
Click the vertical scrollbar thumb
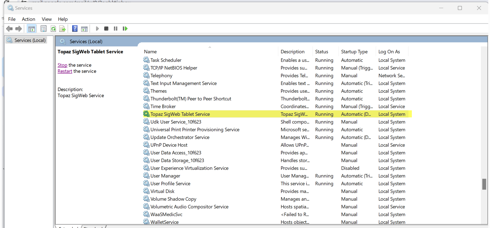click(484, 184)
